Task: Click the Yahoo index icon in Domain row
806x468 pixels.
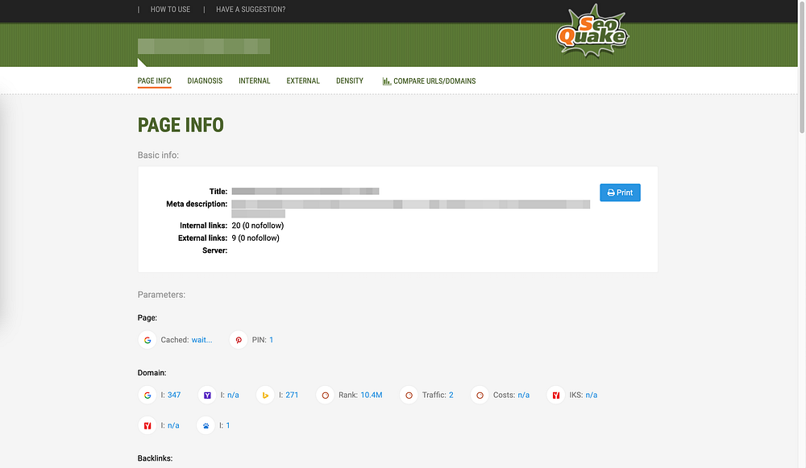Action: (x=207, y=395)
